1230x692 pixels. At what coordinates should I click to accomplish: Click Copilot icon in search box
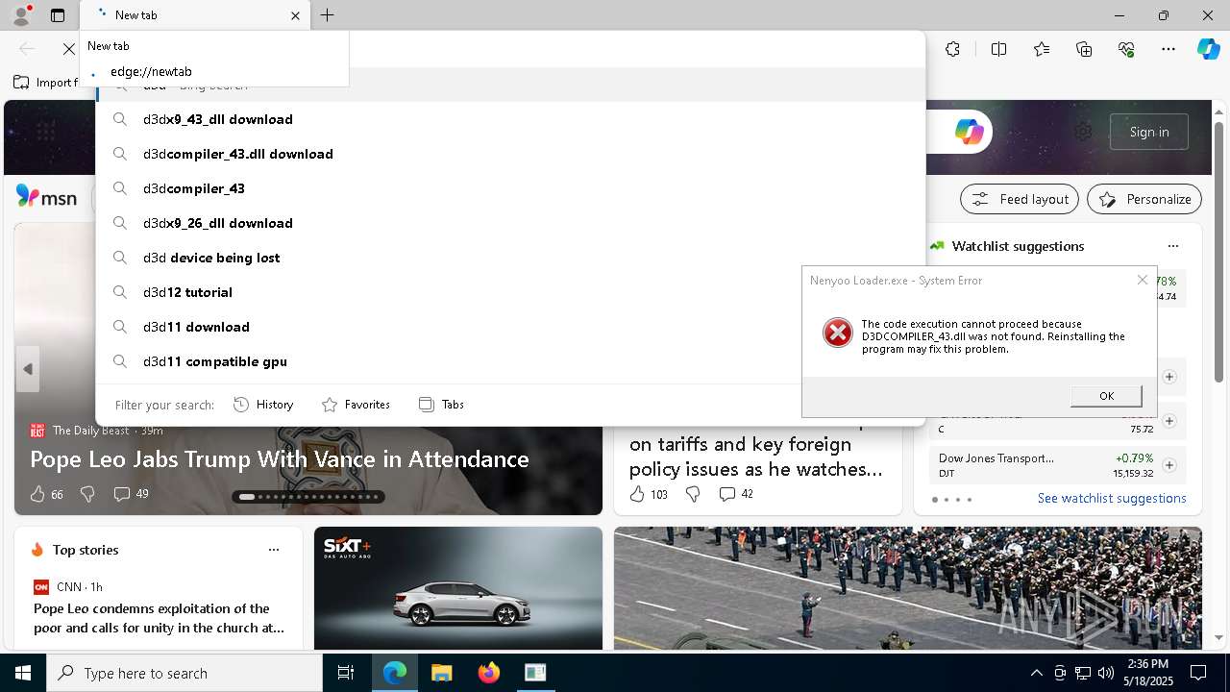point(969,132)
